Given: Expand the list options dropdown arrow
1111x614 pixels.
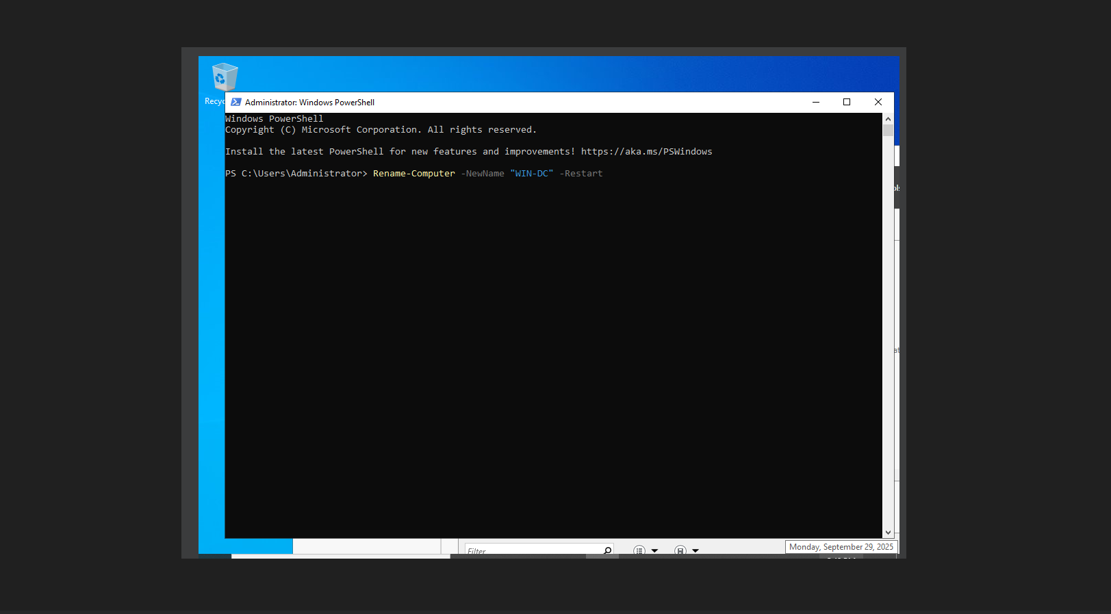Looking at the screenshot, I should tap(654, 550).
